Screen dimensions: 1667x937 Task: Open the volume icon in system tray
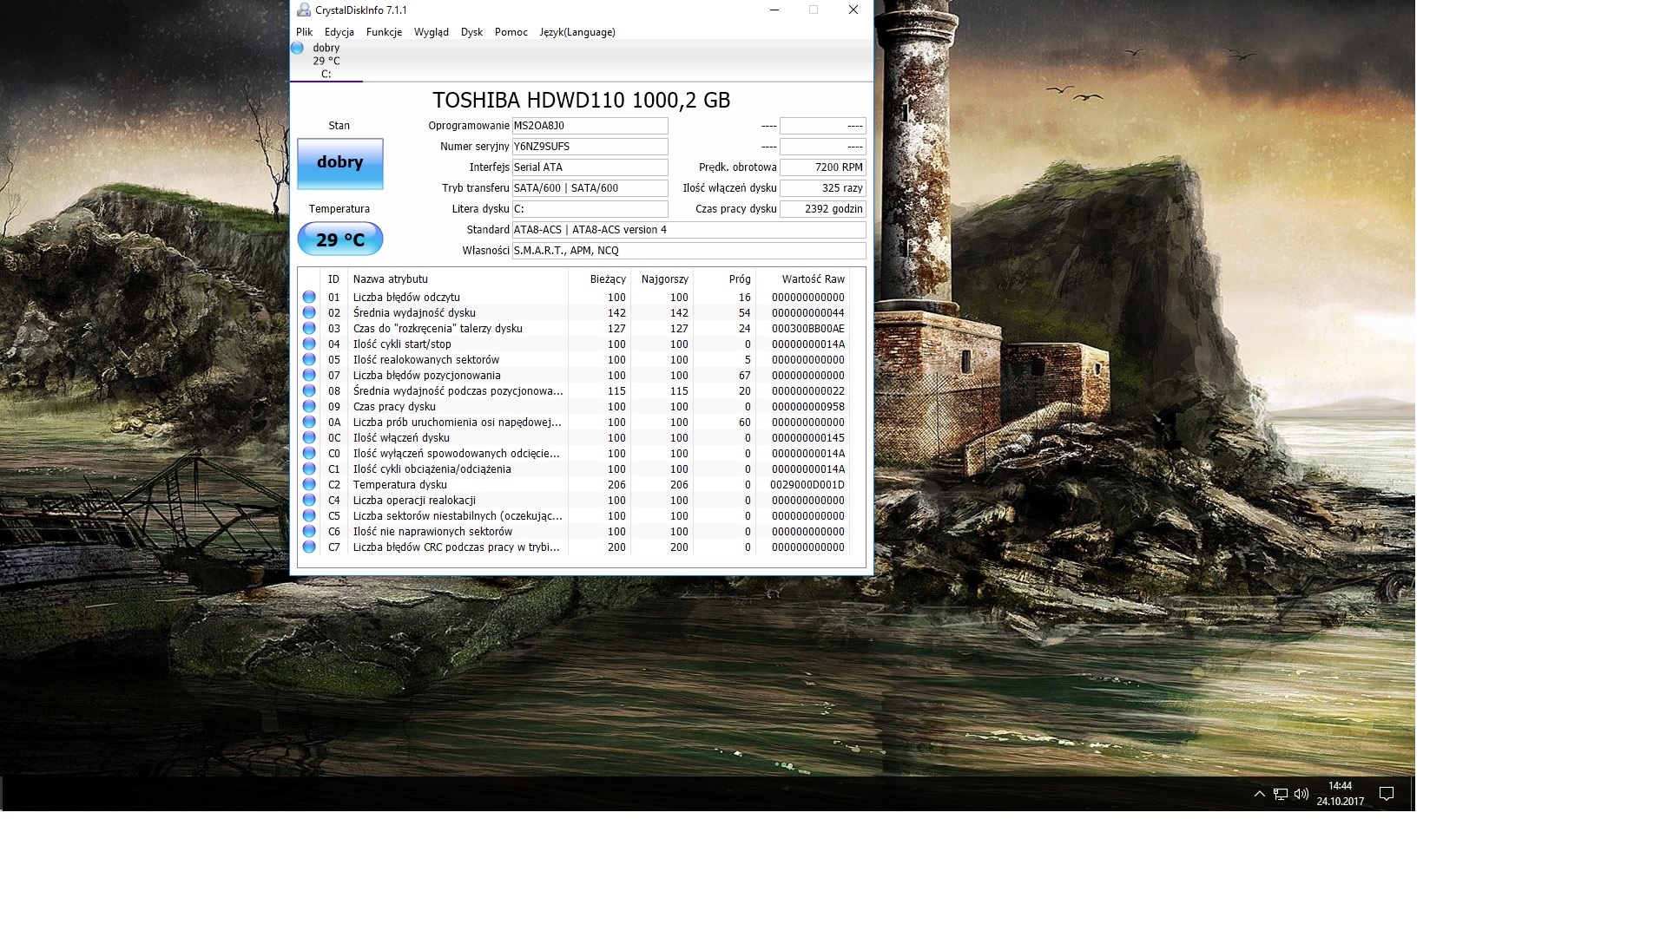(1301, 794)
